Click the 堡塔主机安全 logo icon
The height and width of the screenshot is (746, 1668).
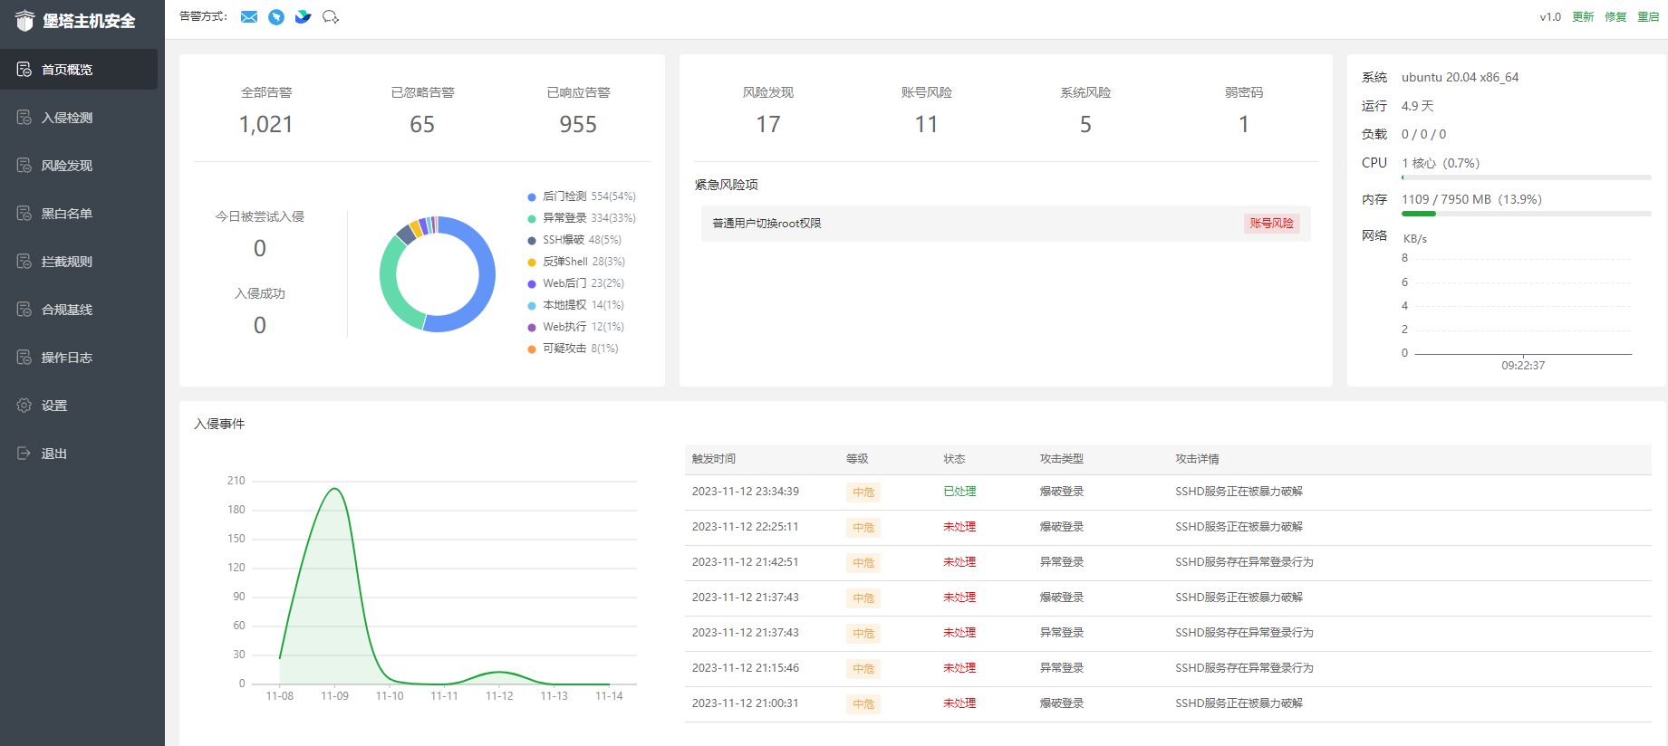click(24, 21)
